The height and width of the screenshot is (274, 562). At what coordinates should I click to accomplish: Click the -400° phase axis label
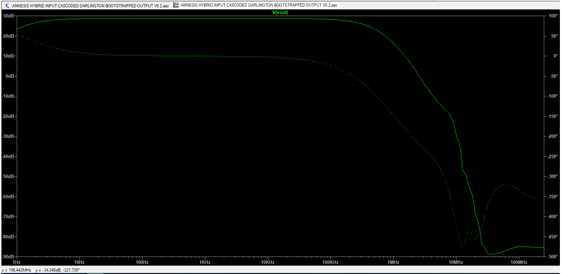(553, 216)
